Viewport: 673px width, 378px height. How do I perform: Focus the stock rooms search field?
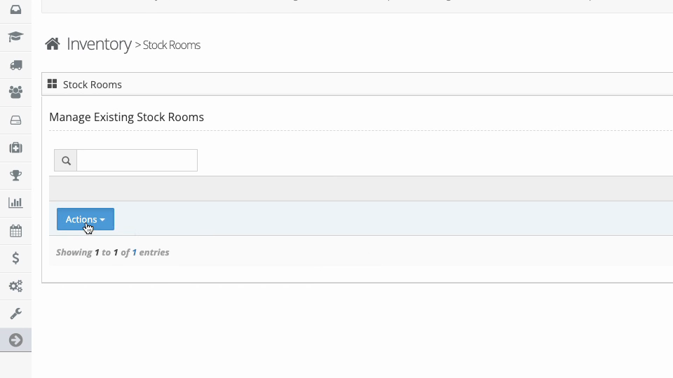(137, 160)
